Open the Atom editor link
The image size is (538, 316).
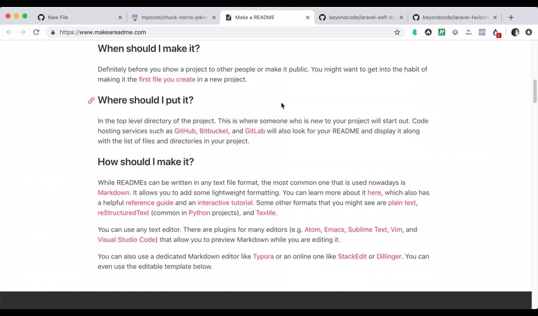[x=312, y=229]
